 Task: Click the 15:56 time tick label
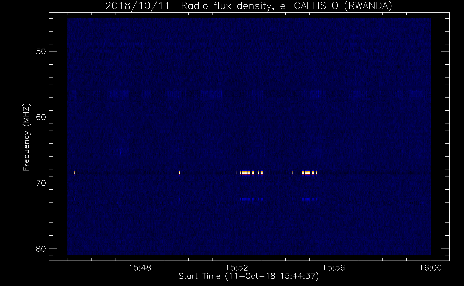coord(334,268)
